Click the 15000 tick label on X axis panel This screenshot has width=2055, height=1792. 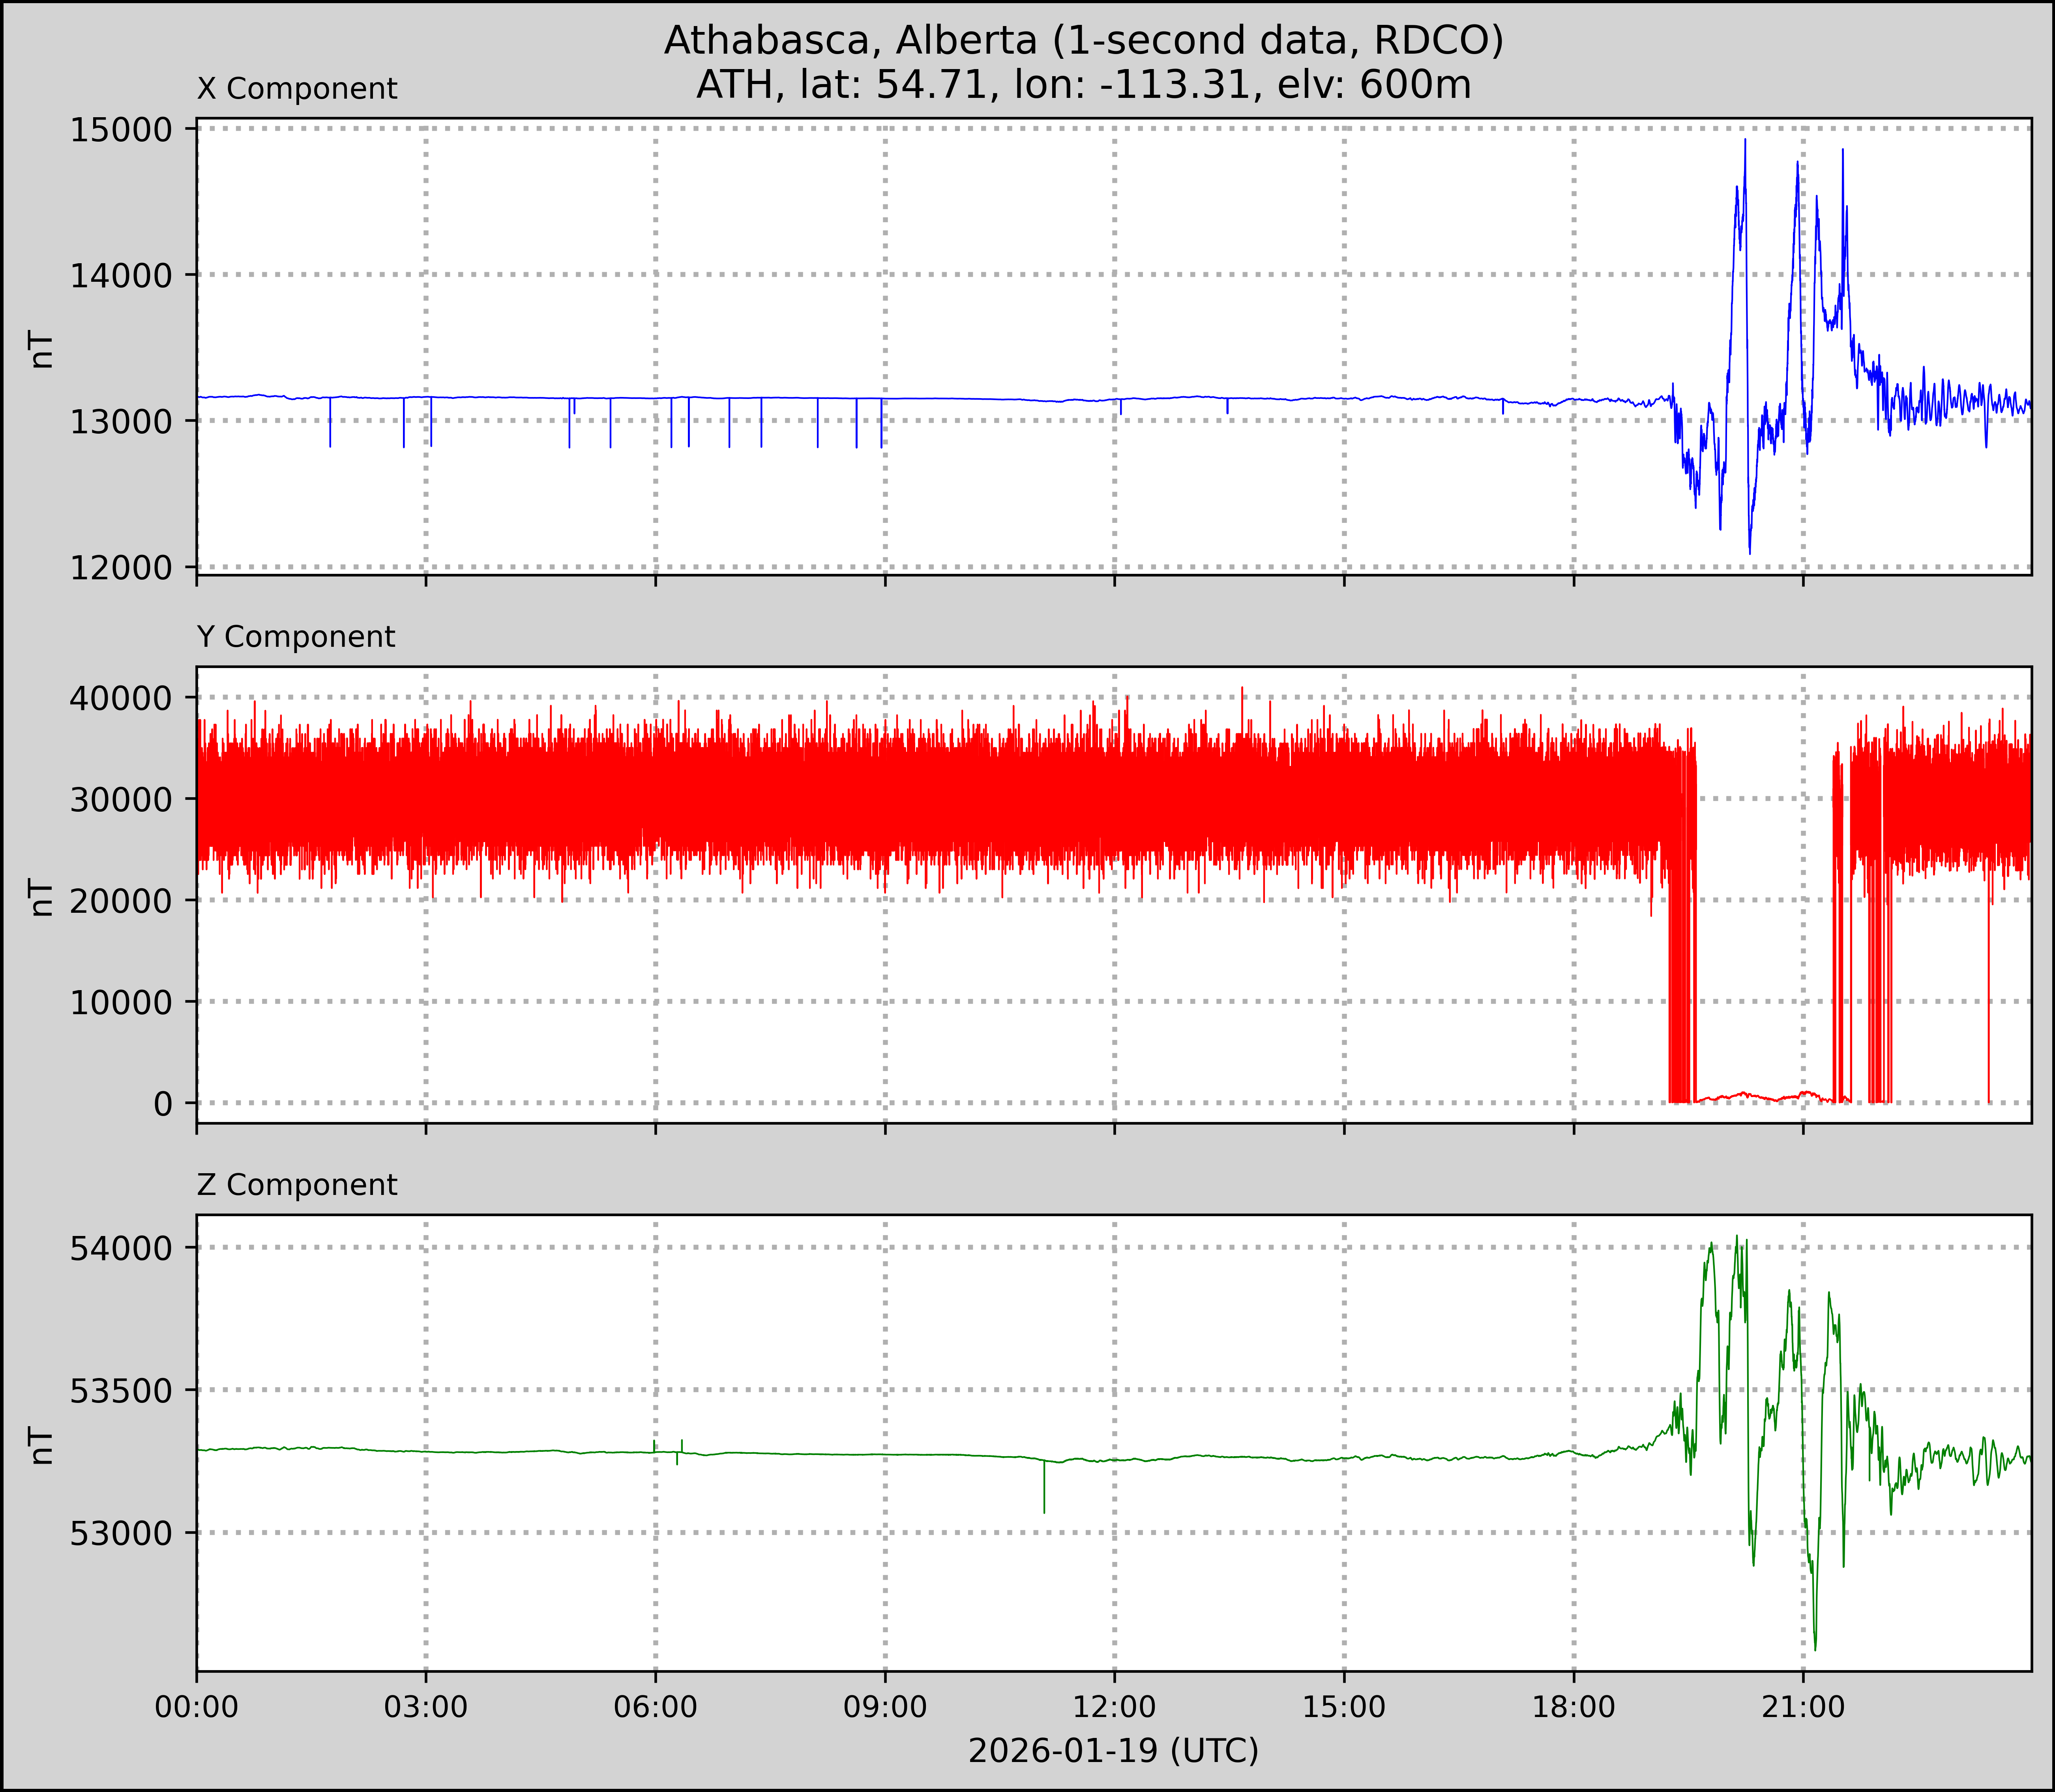pos(121,130)
